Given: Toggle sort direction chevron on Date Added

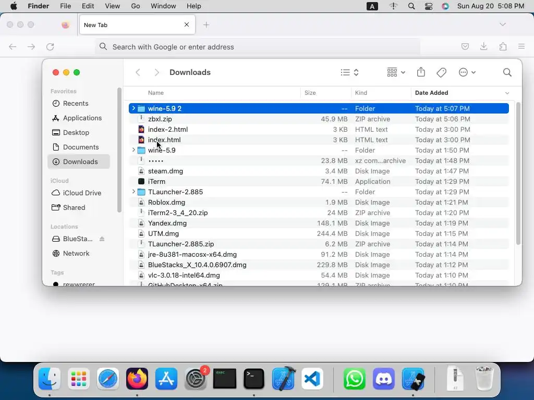Looking at the screenshot, I should point(507,93).
